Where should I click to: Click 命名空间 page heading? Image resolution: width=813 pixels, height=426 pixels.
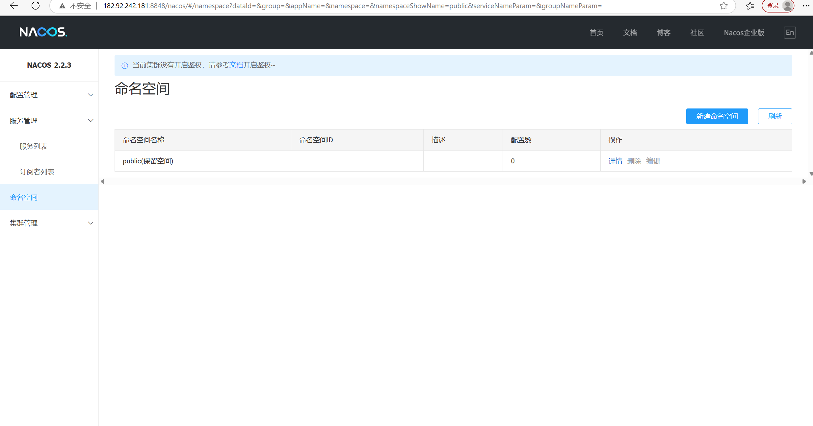click(142, 89)
